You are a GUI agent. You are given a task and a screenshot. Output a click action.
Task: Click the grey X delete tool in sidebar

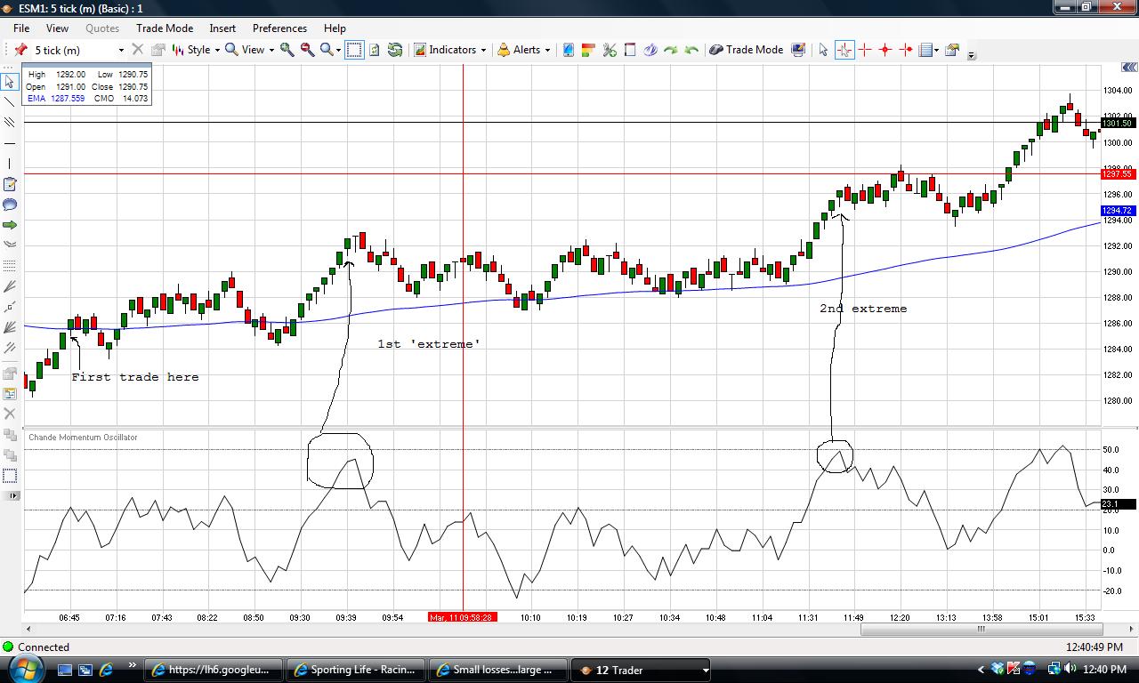click(10, 414)
